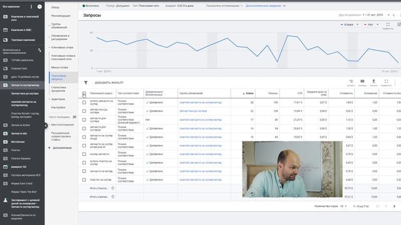The image size is (401, 225).
Task: Check the box for скутер запчасти row
Action: pyautogui.click(x=84, y=154)
